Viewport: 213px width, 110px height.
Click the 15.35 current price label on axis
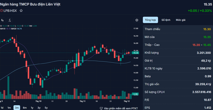point(135,53)
